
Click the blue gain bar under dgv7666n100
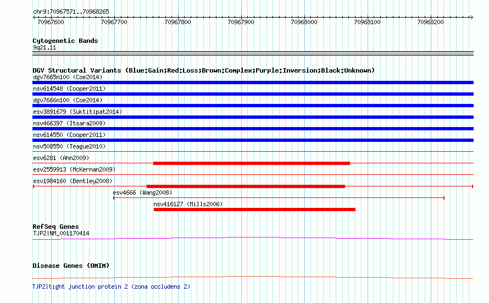click(253, 106)
